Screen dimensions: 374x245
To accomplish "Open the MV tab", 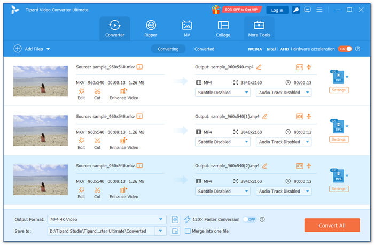I will [187, 29].
